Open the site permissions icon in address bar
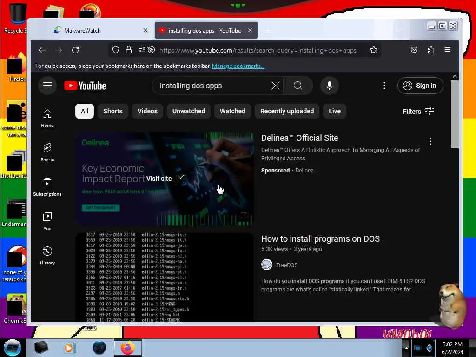This screenshot has height=357, width=476. (141, 50)
